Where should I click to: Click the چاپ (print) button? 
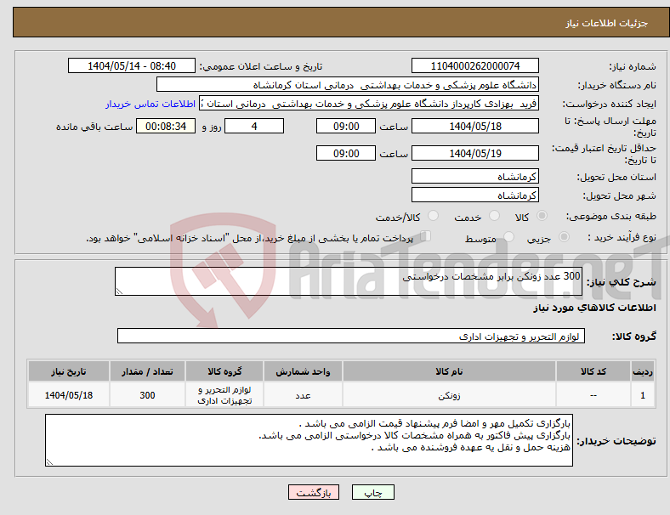(x=372, y=492)
